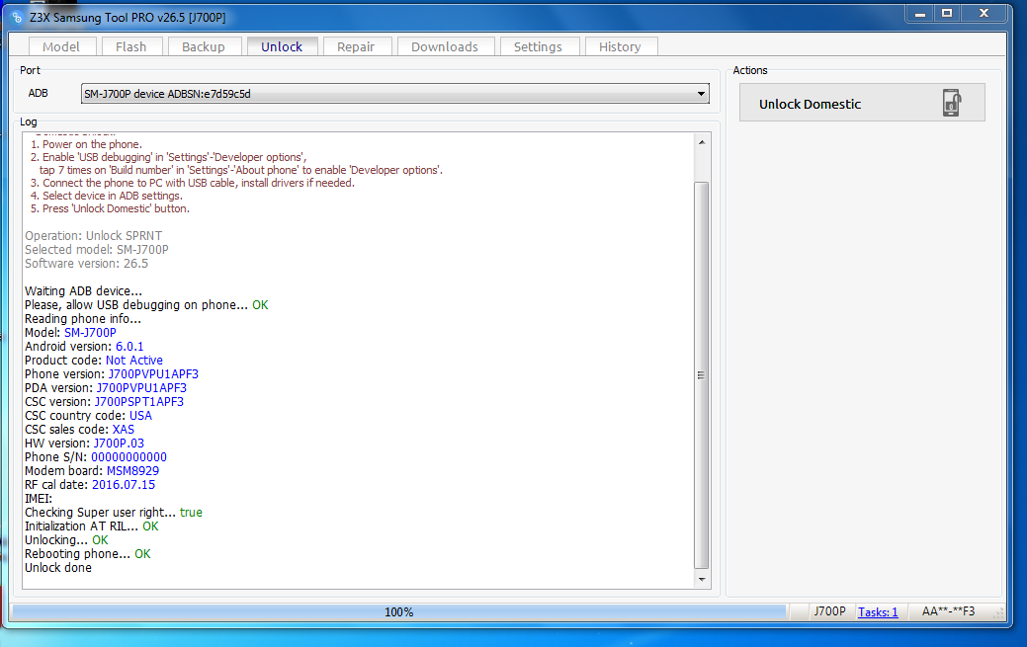1027x647 pixels.
Task: Click 'Operation: Unlock SPRNT' log line
Action: pyautogui.click(x=93, y=236)
